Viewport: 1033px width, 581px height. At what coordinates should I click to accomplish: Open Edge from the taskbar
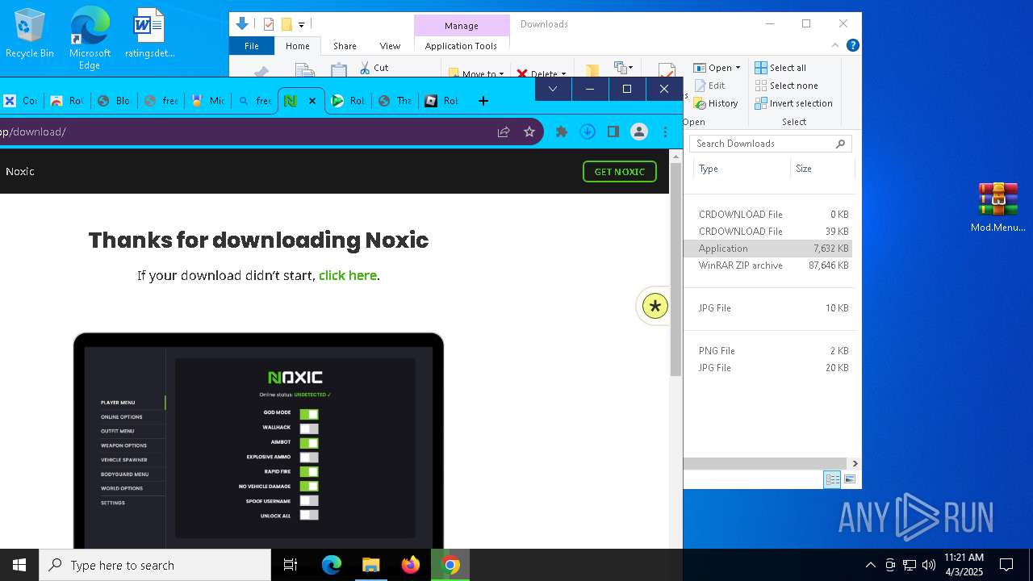pyautogui.click(x=332, y=565)
